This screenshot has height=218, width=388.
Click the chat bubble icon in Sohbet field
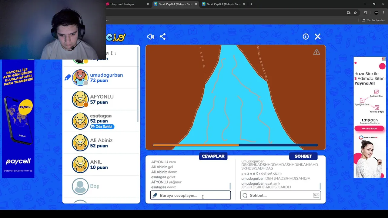click(x=245, y=195)
